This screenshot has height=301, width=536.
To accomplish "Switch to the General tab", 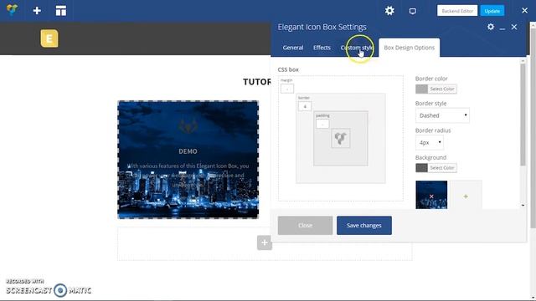I will point(293,48).
